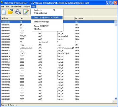Select the row at address 0000002C
This screenshot has width=118, height=107.
[x=58, y=82]
